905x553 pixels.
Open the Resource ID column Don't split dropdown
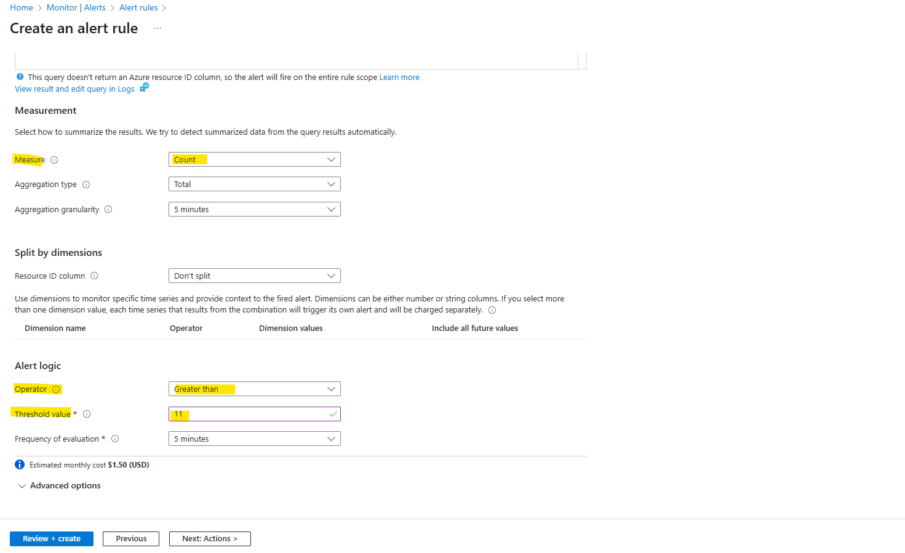pos(255,276)
